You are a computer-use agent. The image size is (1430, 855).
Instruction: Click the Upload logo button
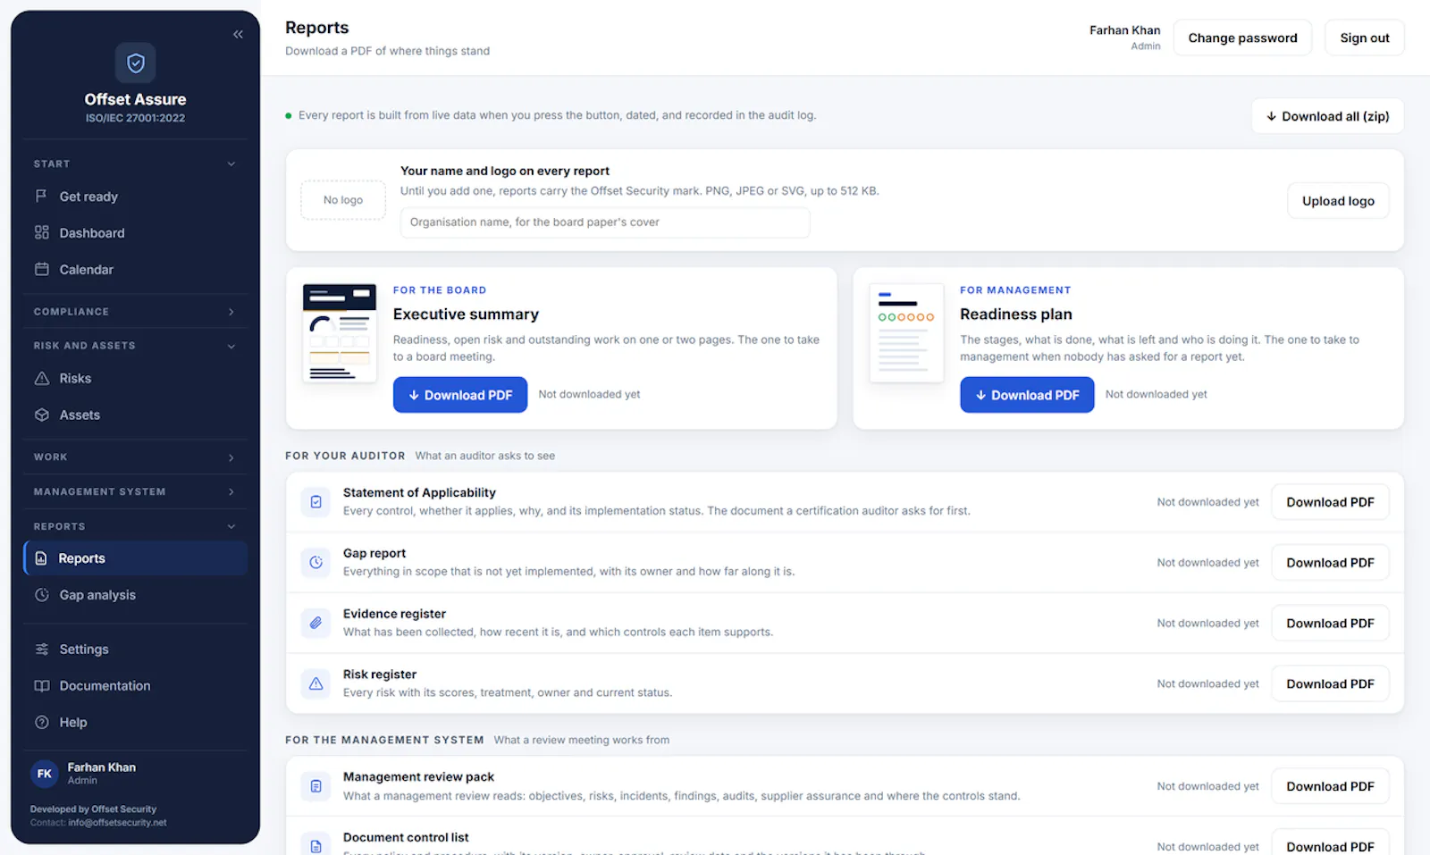[x=1338, y=201]
